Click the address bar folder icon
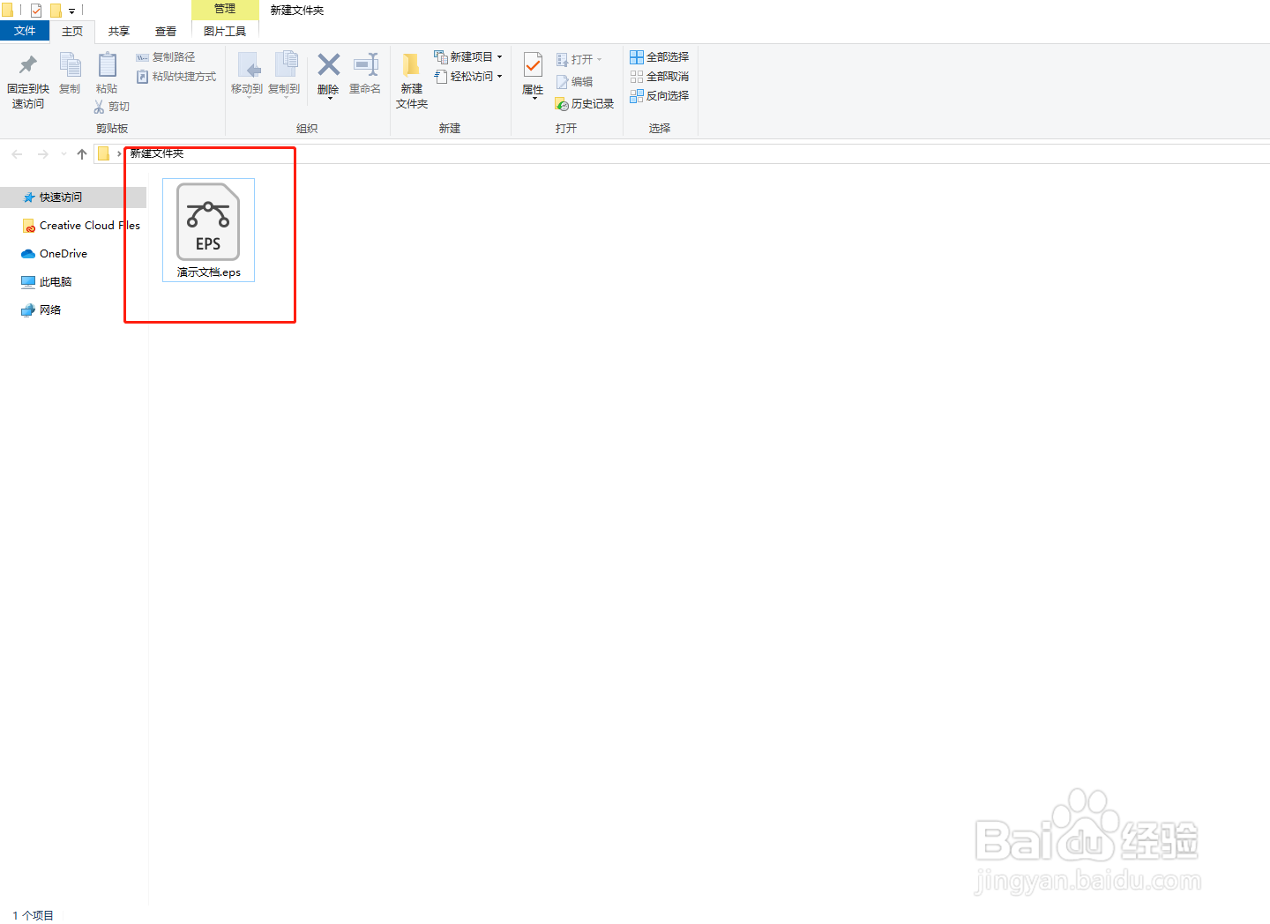1270x924 pixels. (x=103, y=153)
